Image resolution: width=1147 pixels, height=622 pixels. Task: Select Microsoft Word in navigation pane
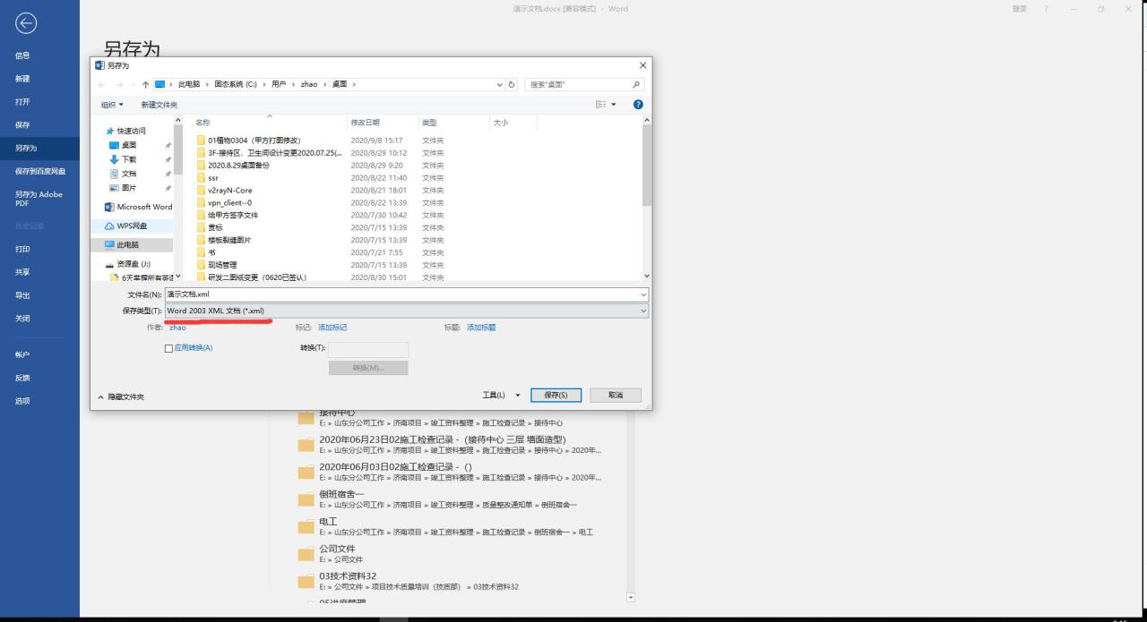[139, 207]
